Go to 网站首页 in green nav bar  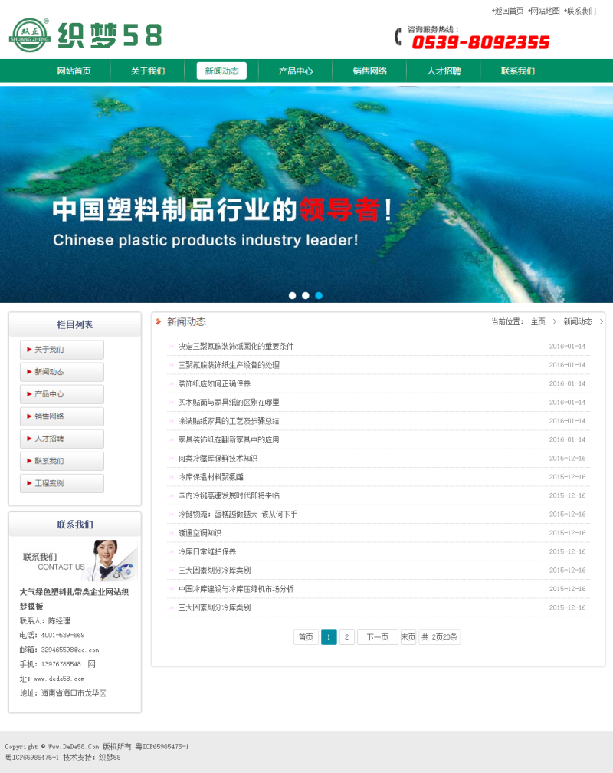pyautogui.click(x=74, y=71)
